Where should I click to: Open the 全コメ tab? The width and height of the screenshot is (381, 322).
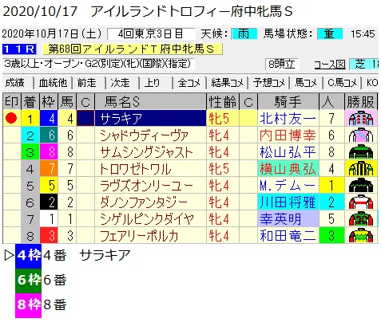coord(189,83)
